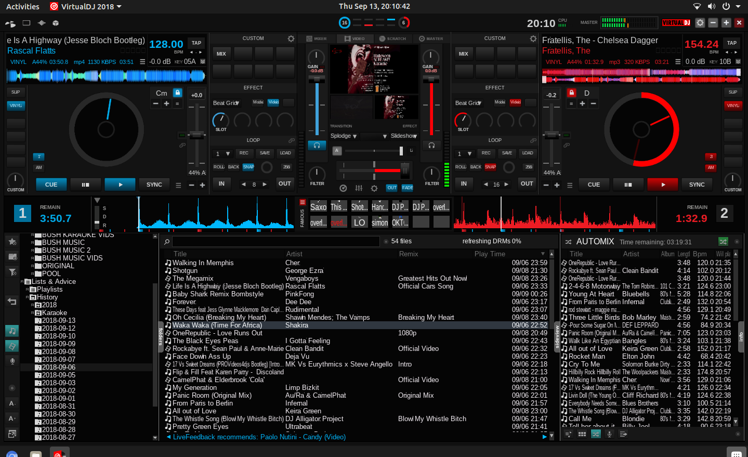This screenshot has height=457, width=748.
Task: Toggle deck 1 SNAP button
Action: tap(248, 167)
